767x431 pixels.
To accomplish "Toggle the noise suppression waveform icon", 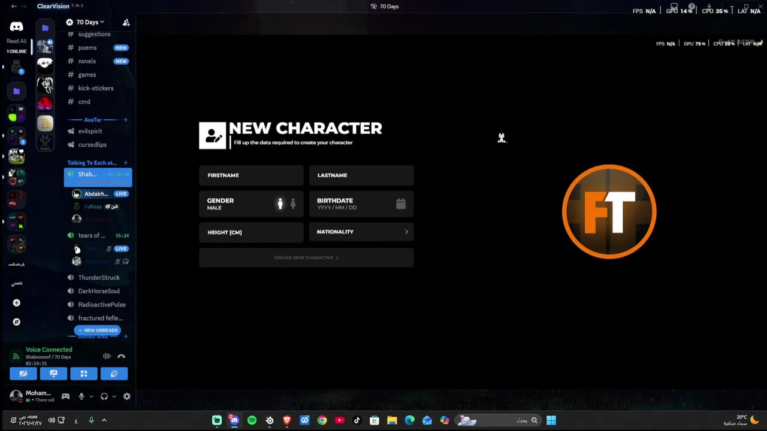I will pos(107,356).
